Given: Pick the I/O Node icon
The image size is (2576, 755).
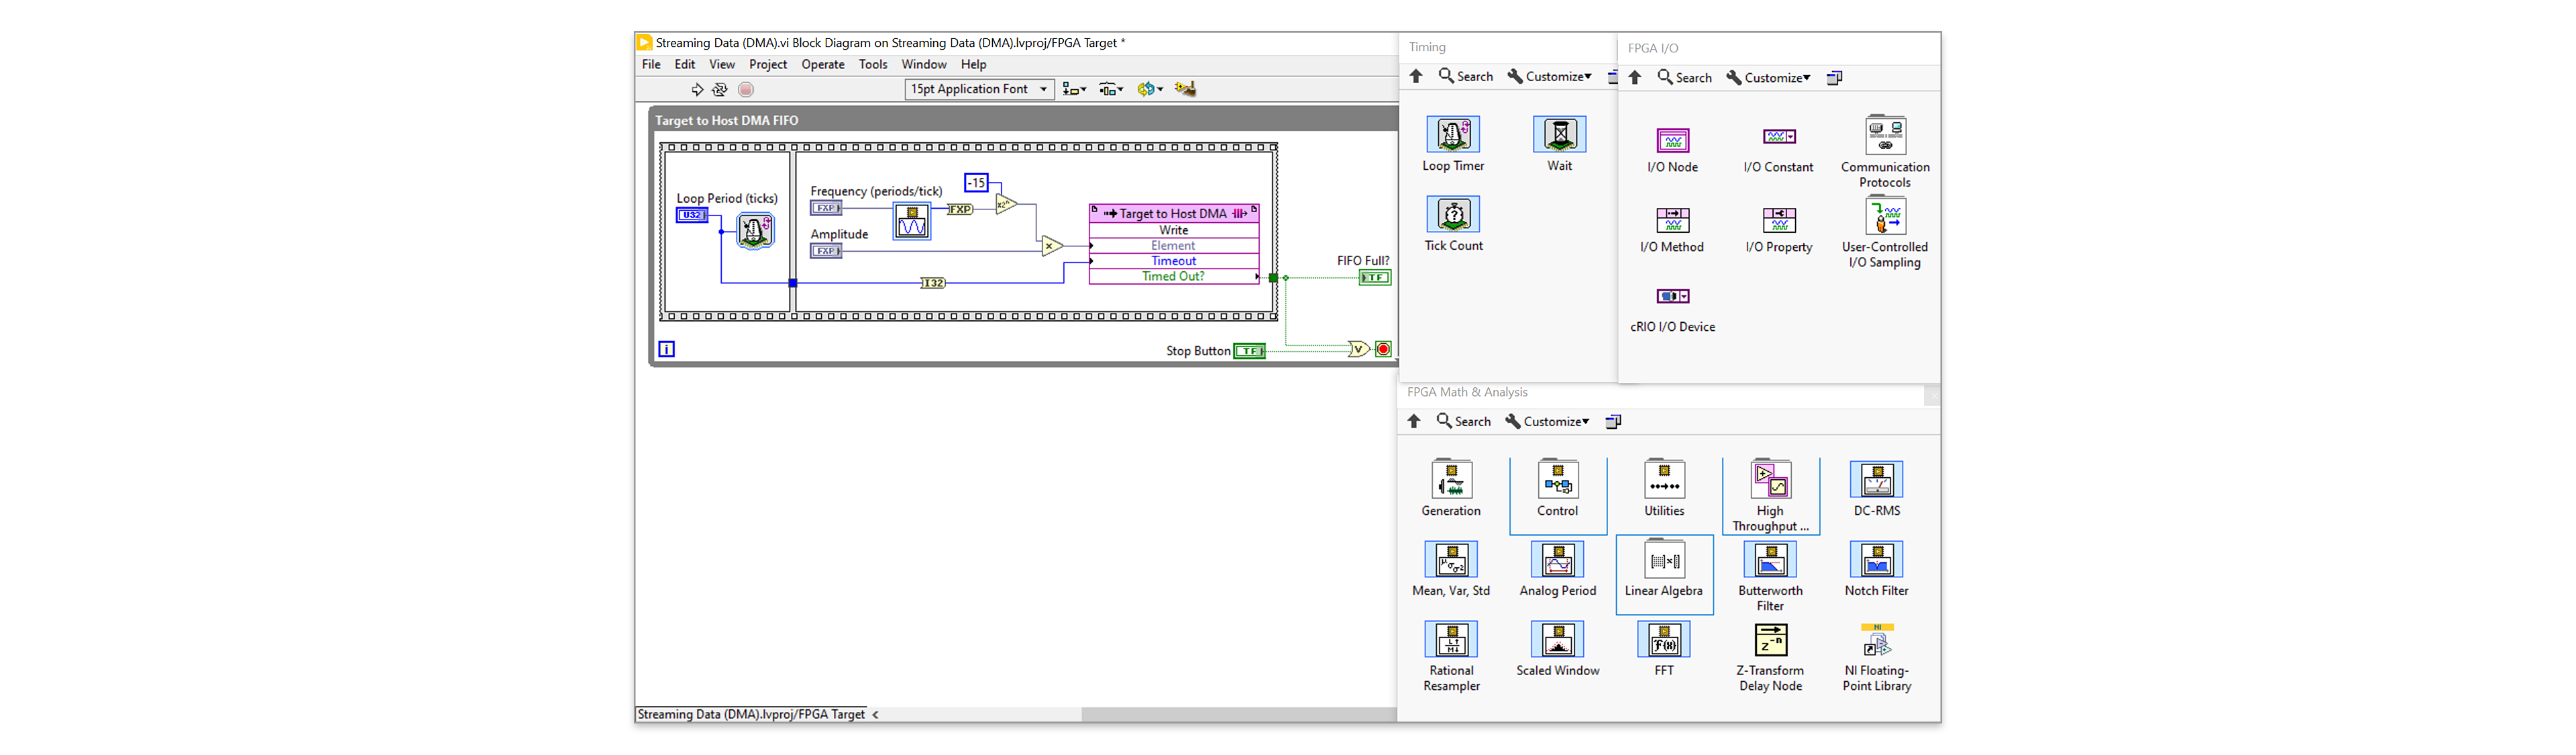Looking at the screenshot, I should [1672, 140].
